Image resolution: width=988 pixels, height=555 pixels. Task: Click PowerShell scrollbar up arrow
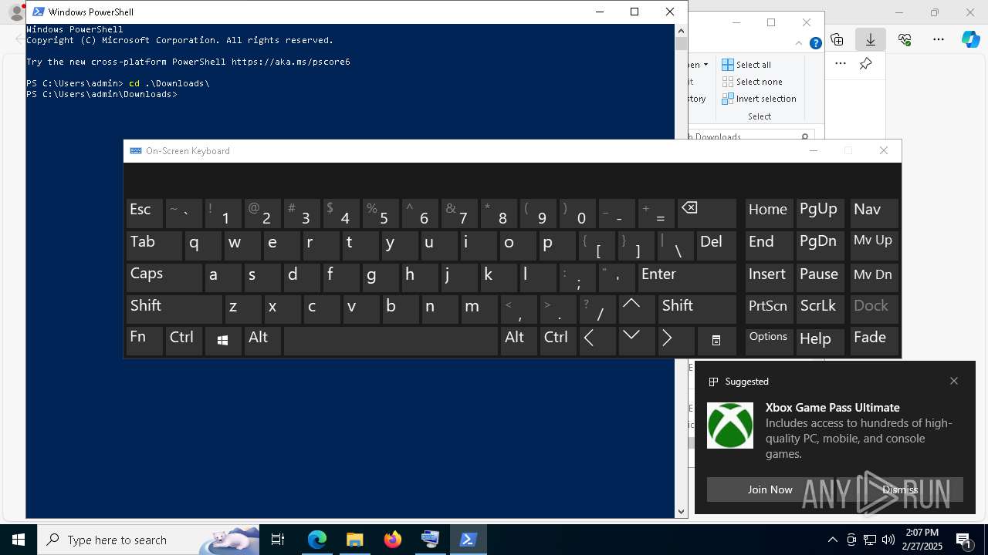pyautogui.click(x=681, y=31)
